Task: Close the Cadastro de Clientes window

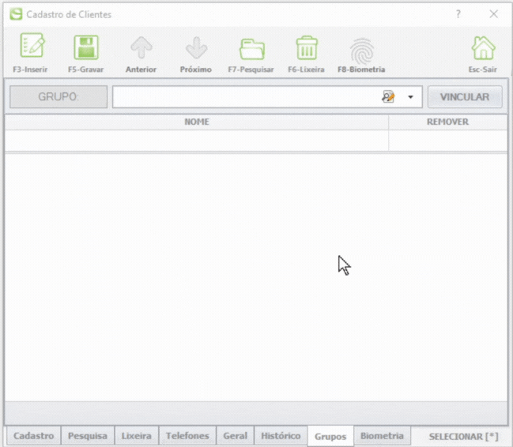Action: (x=494, y=13)
